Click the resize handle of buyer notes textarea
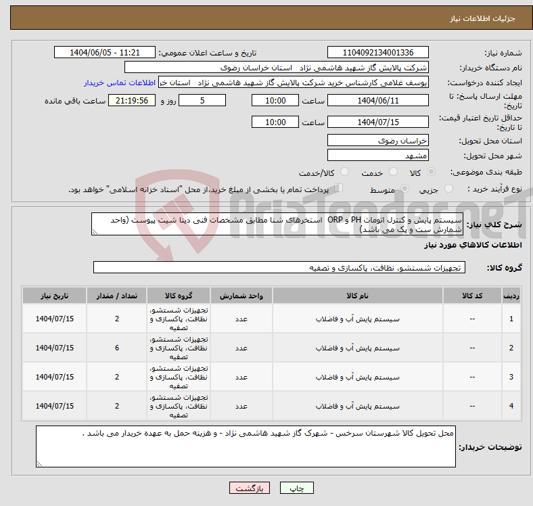Screen dimensions: 533x506 pyautogui.click(x=39, y=463)
